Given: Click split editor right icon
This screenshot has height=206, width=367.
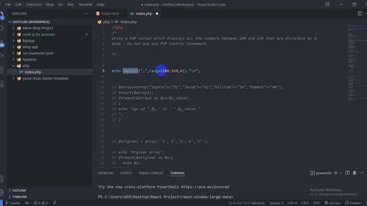Looking at the screenshot, I should click(360, 14).
